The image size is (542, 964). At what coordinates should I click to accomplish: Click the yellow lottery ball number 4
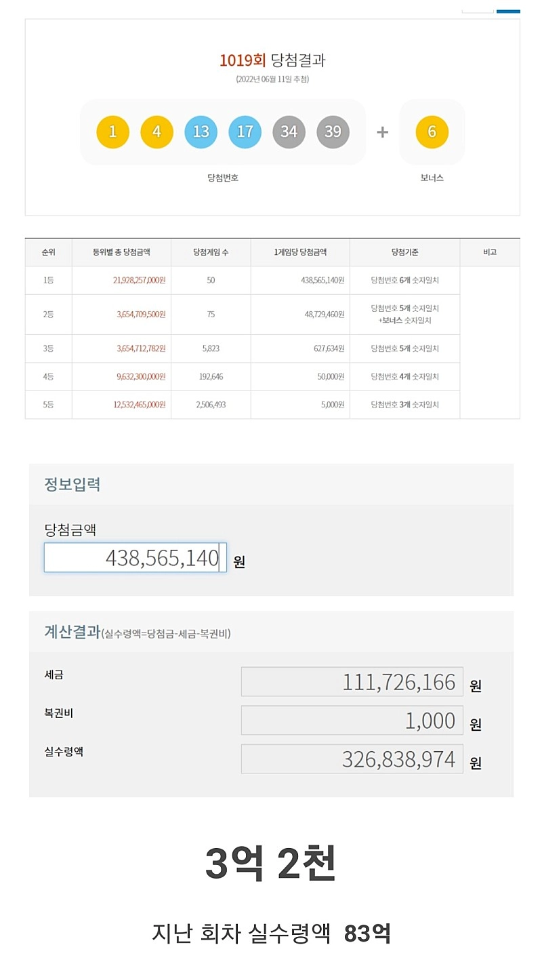pos(157,132)
